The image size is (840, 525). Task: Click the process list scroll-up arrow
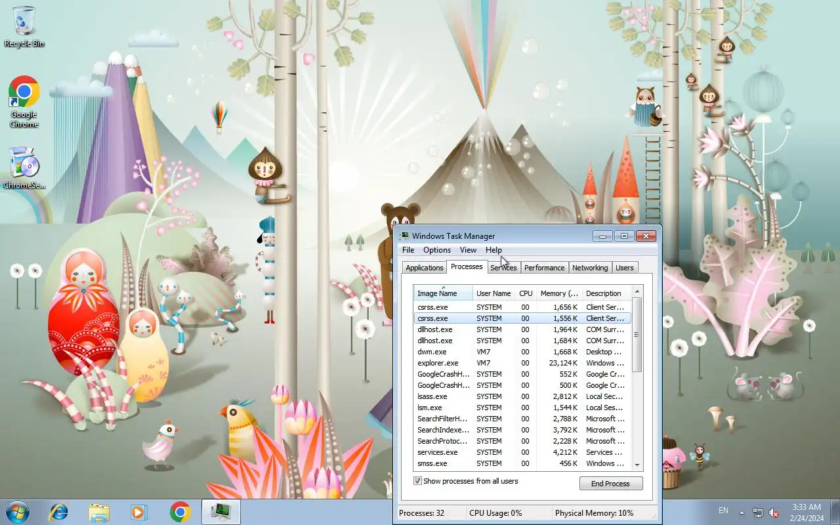pyautogui.click(x=637, y=291)
